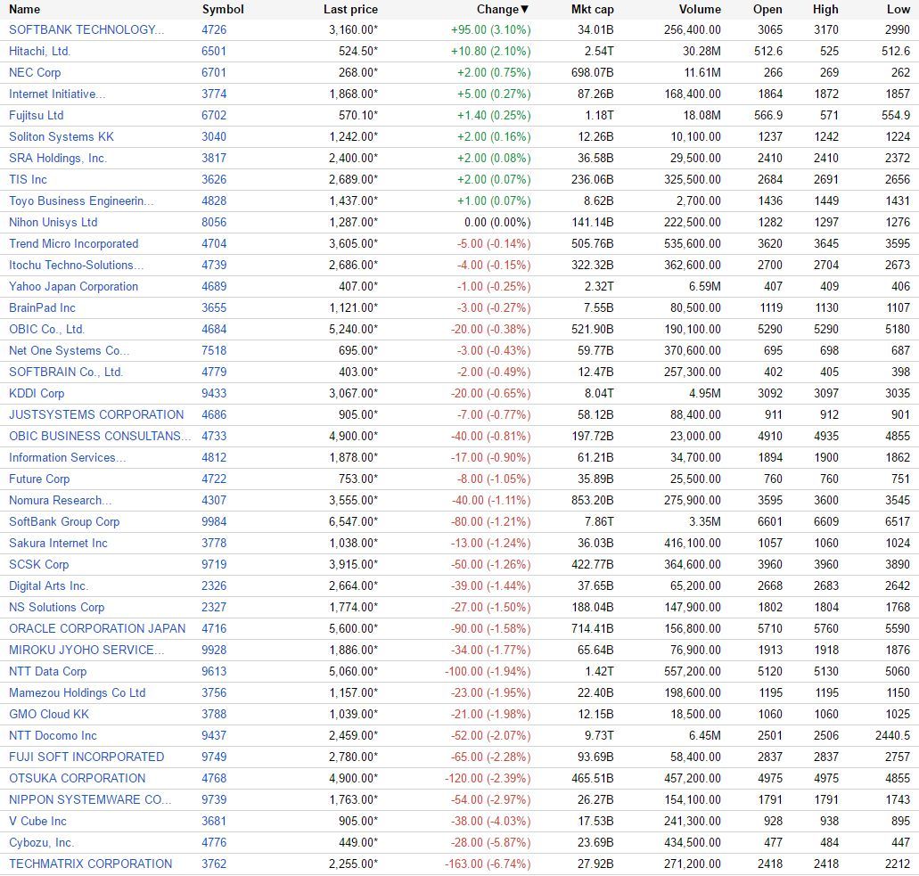Viewport: 919px width, 876px height.
Task: Open SRA Holdings, Inc. link
Action: pyautogui.click(x=58, y=159)
